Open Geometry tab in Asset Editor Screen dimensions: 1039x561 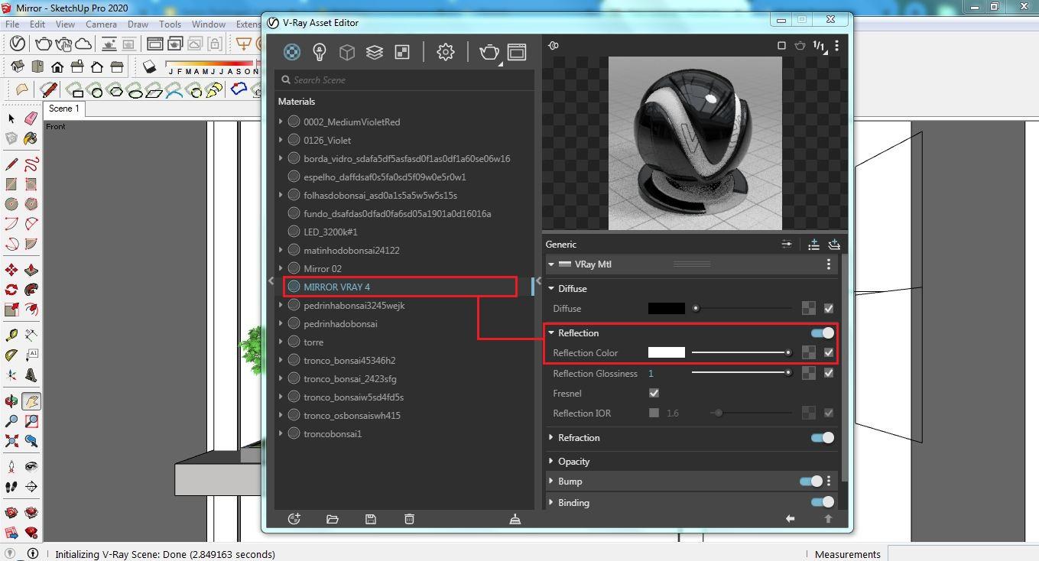pyautogui.click(x=347, y=51)
